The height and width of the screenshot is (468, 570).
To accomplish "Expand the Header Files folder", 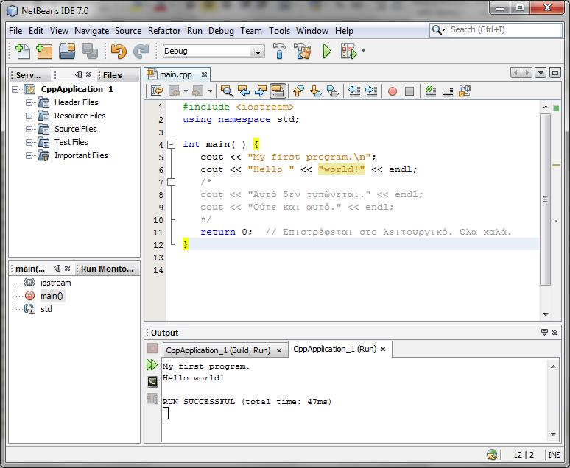I will click(x=29, y=102).
